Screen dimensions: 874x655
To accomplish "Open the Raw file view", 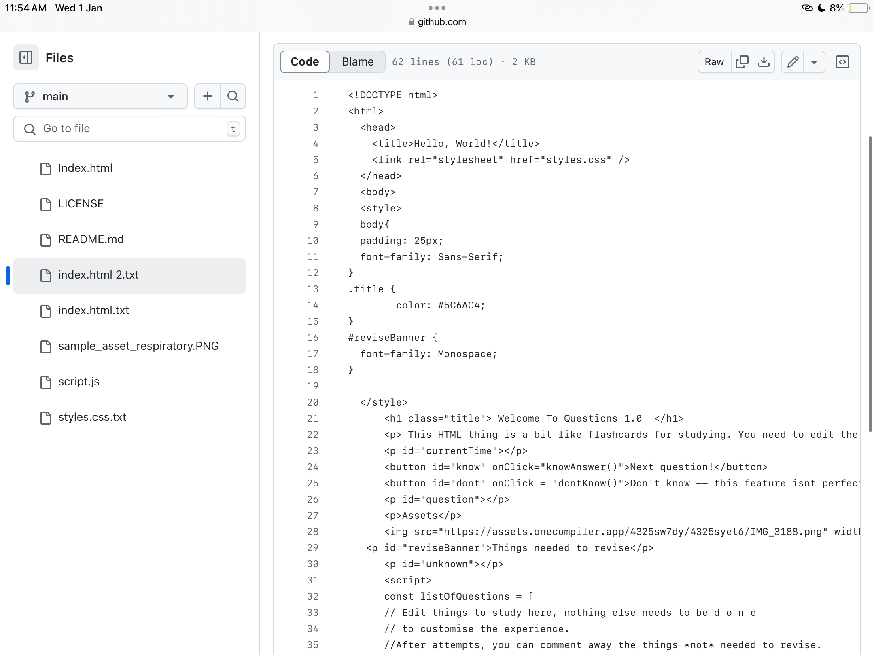I will point(714,62).
